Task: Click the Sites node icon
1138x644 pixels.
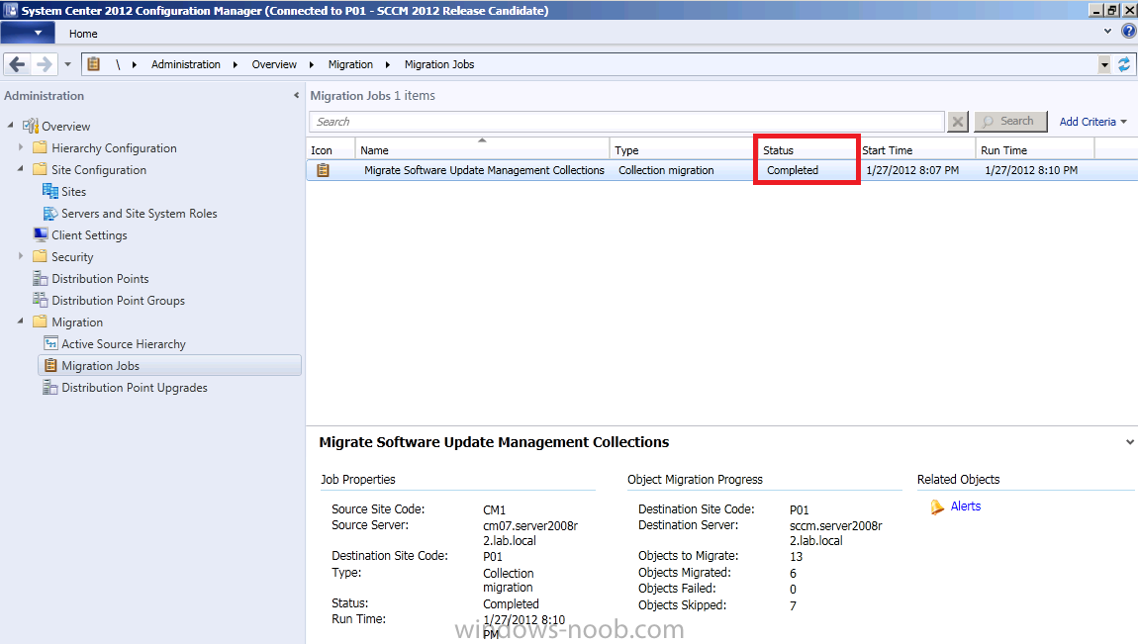Action: 50,191
